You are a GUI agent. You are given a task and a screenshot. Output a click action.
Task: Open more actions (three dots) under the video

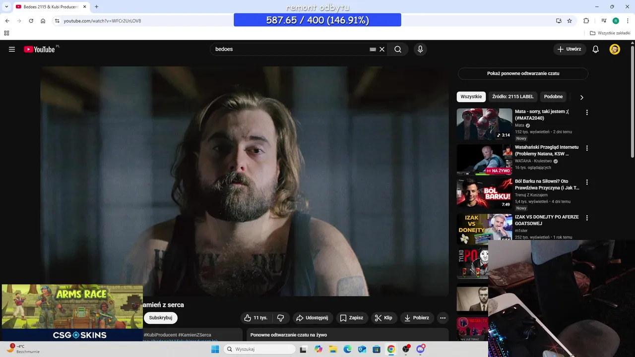[443, 318]
